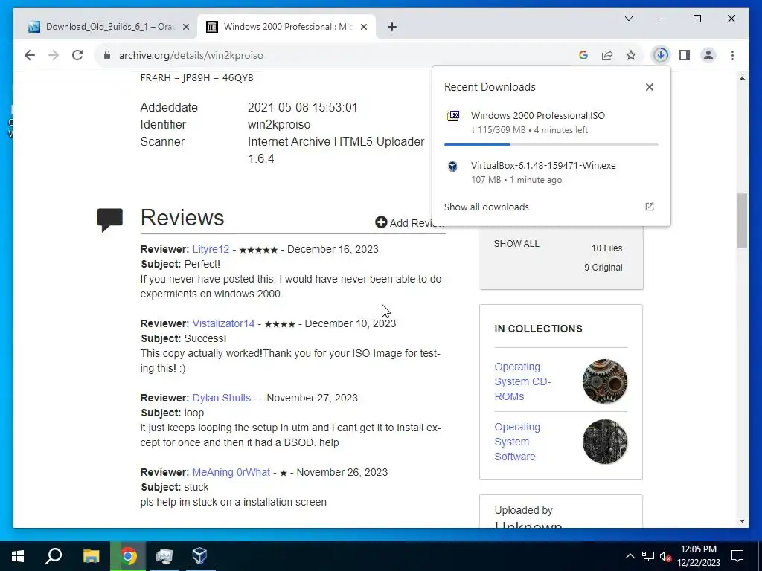Click Show all downloads

point(486,207)
